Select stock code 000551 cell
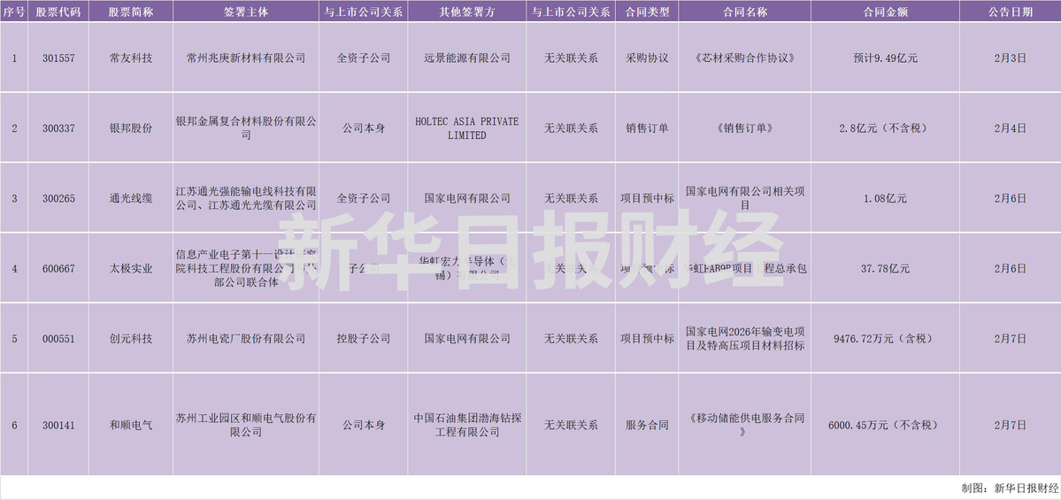Image resolution: width=1061 pixels, height=500 pixels. coord(58,339)
